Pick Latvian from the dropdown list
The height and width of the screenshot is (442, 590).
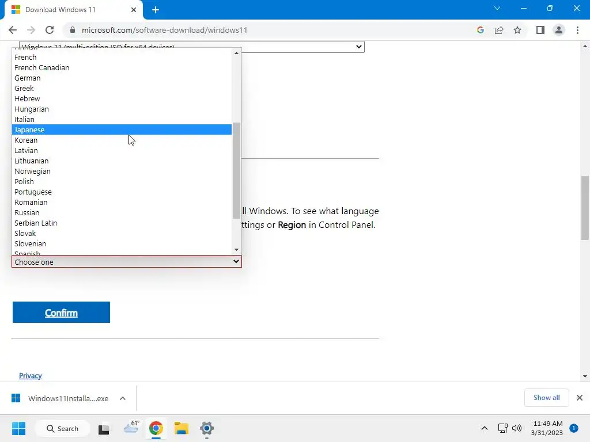(122, 150)
